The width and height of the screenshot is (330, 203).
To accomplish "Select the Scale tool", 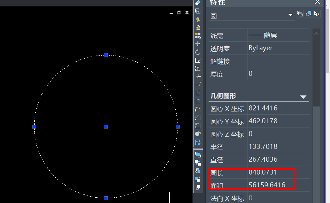I will [x=198, y=60].
